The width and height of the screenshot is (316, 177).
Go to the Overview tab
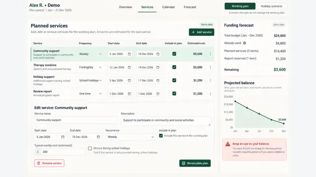point(125,7)
